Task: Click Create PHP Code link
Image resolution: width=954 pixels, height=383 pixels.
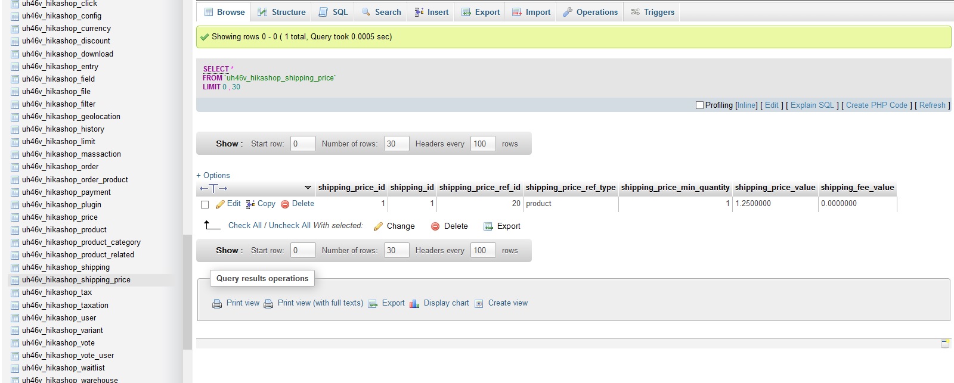Action: (x=876, y=105)
